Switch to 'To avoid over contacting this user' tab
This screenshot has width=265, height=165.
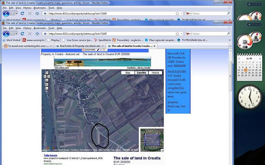[x=28, y=46]
